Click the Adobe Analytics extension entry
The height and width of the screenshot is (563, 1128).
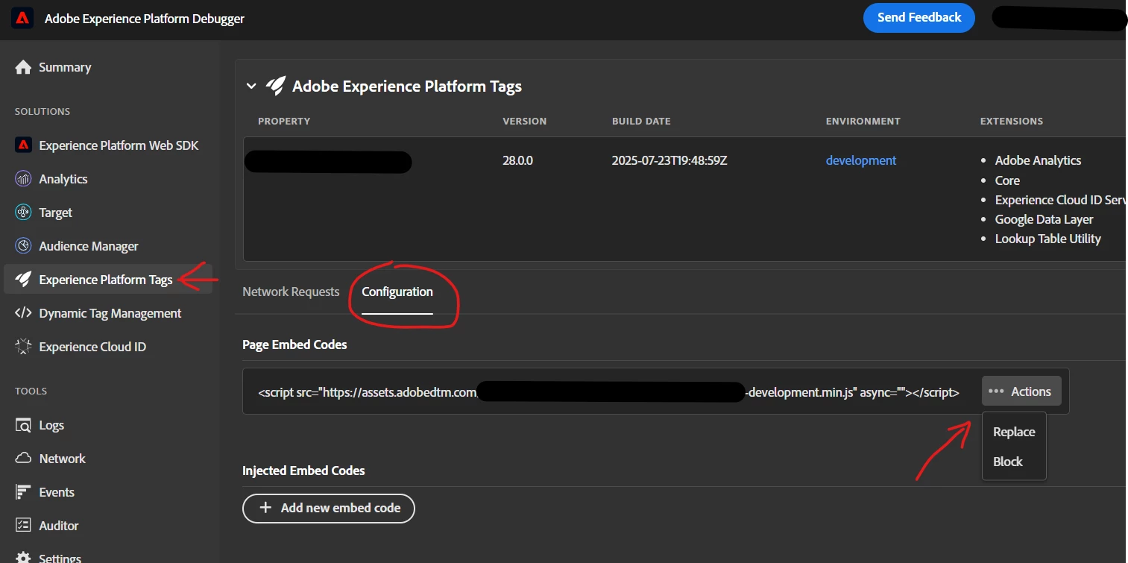click(1038, 160)
